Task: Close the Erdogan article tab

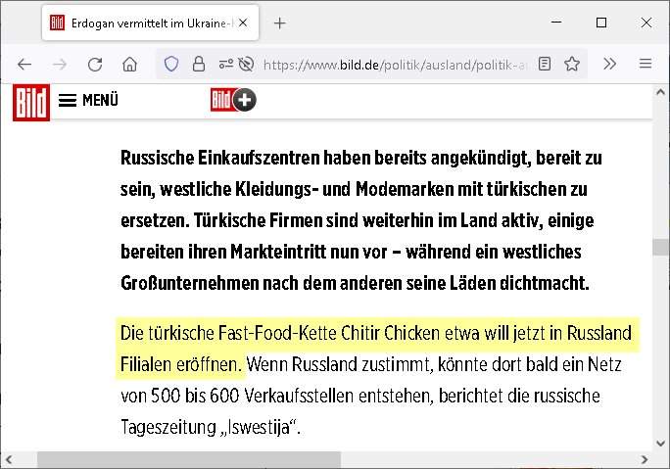Action: click(x=243, y=23)
